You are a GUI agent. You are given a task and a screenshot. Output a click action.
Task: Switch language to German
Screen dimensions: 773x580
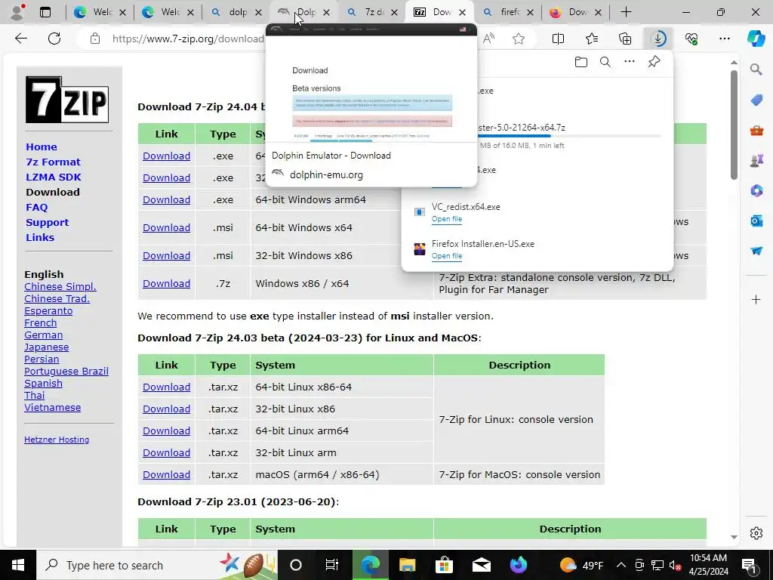point(43,335)
